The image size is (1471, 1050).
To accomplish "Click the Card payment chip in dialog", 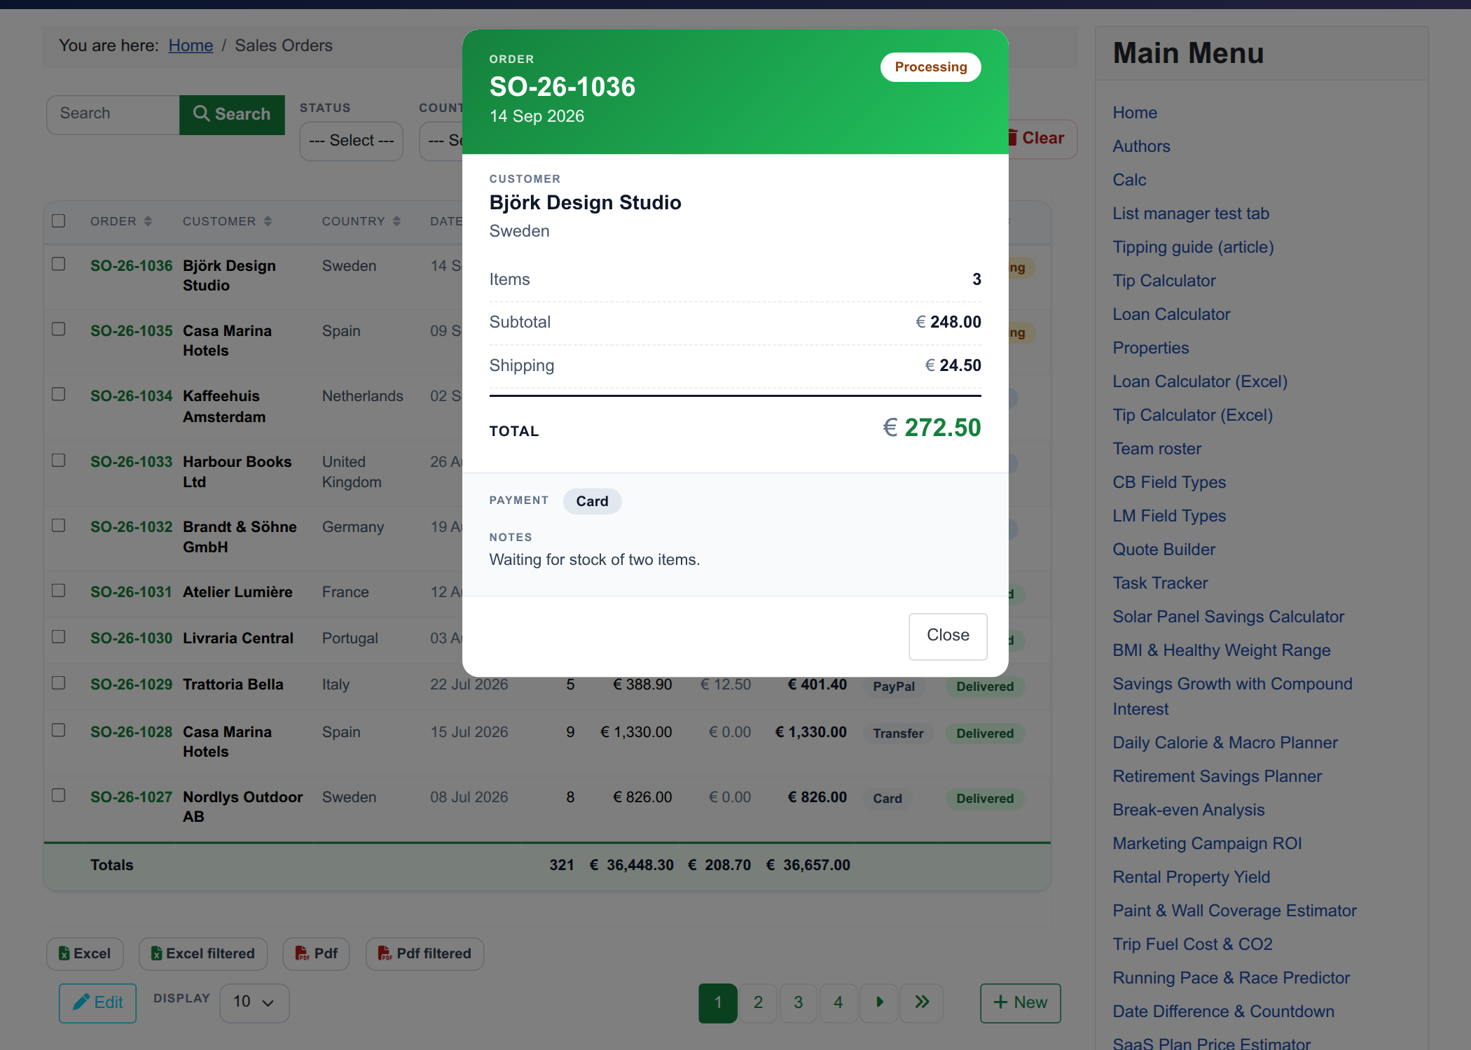I will [592, 501].
